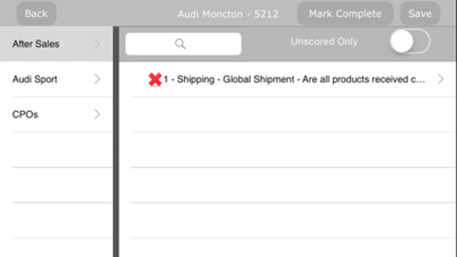The width and height of the screenshot is (457, 257).
Task: Click the red X failed-score icon
Action: [x=155, y=79]
